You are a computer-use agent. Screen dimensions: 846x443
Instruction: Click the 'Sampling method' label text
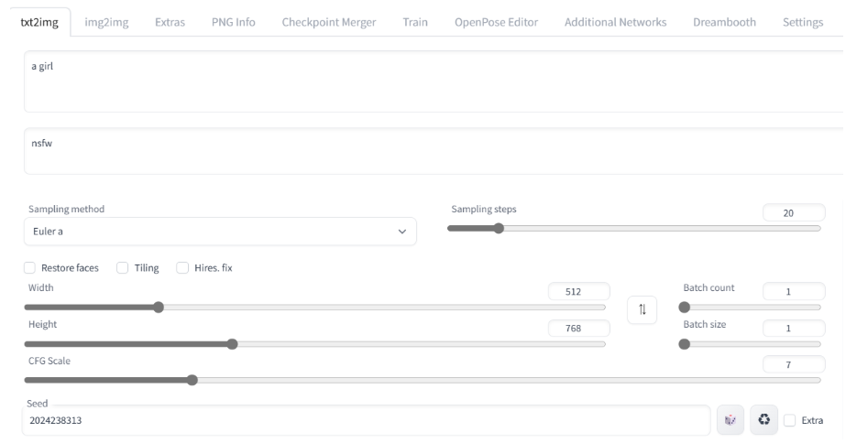(66, 209)
